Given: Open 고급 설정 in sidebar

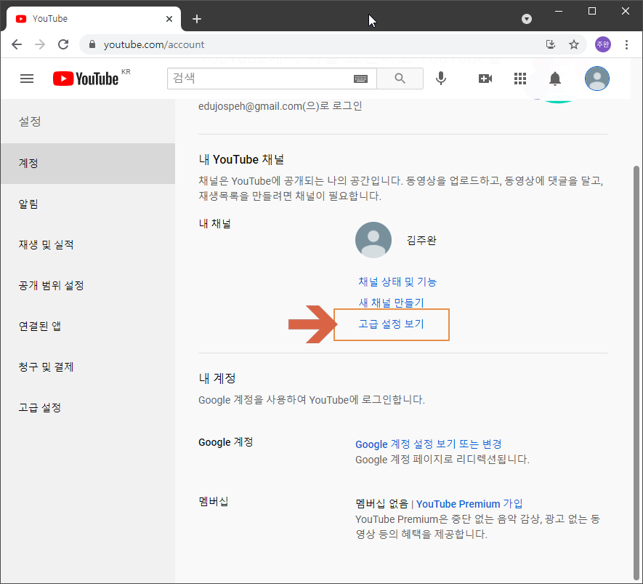Looking at the screenshot, I should click(x=88, y=407).
